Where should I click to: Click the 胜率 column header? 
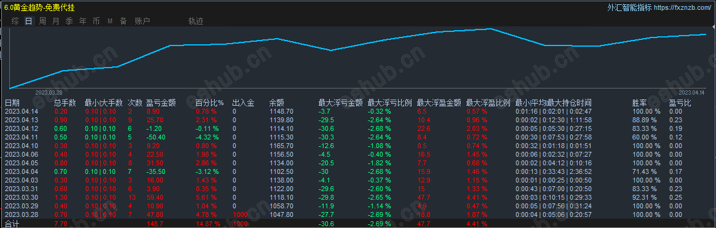pyautogui.click(x=640, y=103)
